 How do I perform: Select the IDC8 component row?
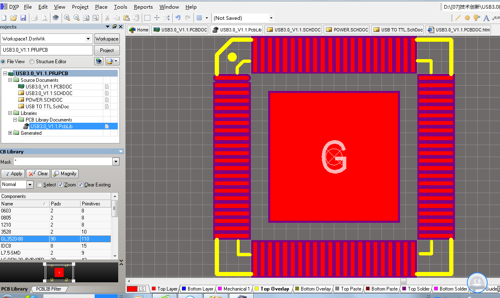55,246
